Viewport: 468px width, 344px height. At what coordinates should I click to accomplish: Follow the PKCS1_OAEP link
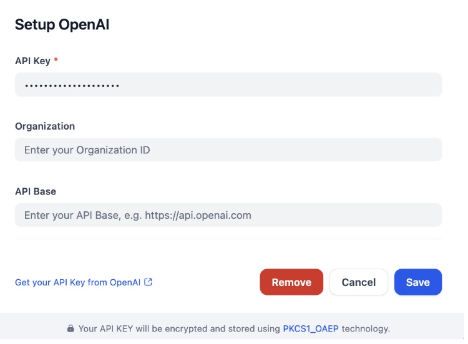tap(310, 328)
